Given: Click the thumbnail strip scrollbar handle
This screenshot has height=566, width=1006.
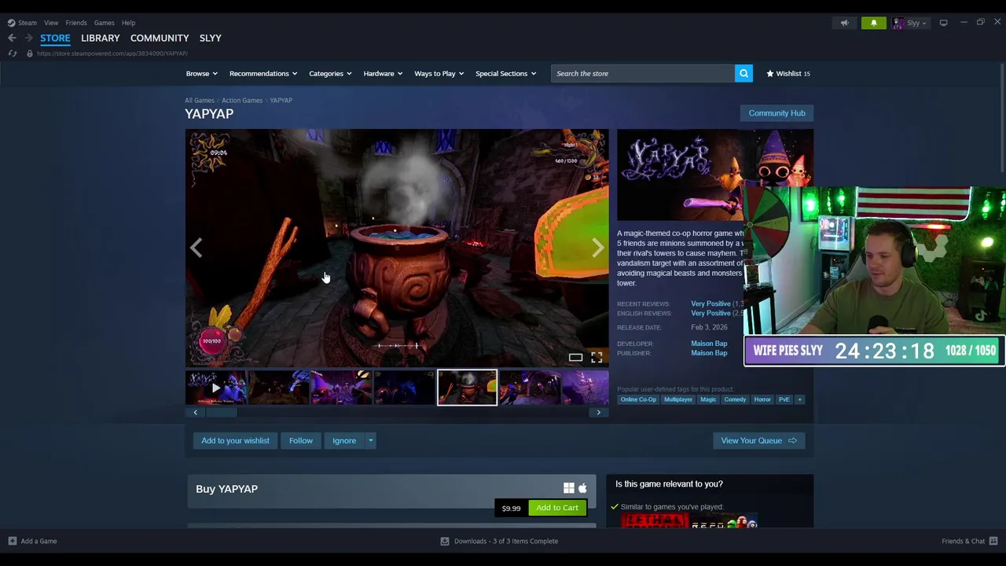Looking at the screenshot, I should point(220,412).
